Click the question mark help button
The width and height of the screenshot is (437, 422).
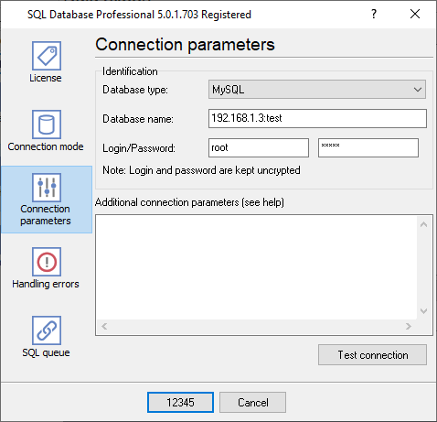pos(374,14)
